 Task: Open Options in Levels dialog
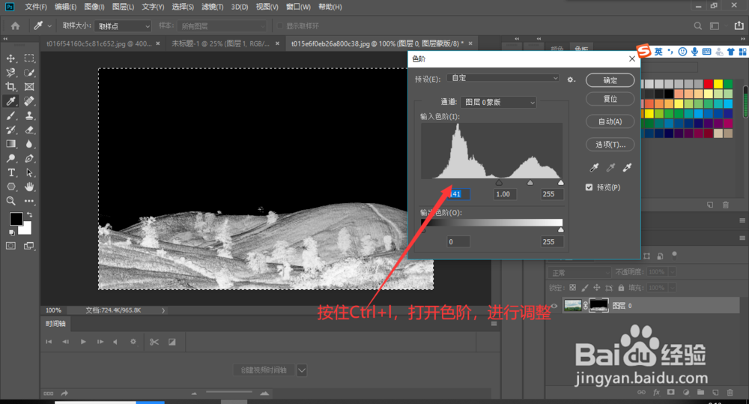tap(610, 145)
